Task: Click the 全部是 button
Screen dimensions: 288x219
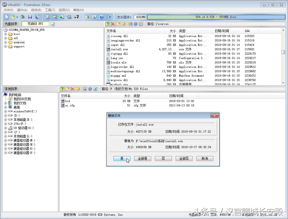Action: 143,159
